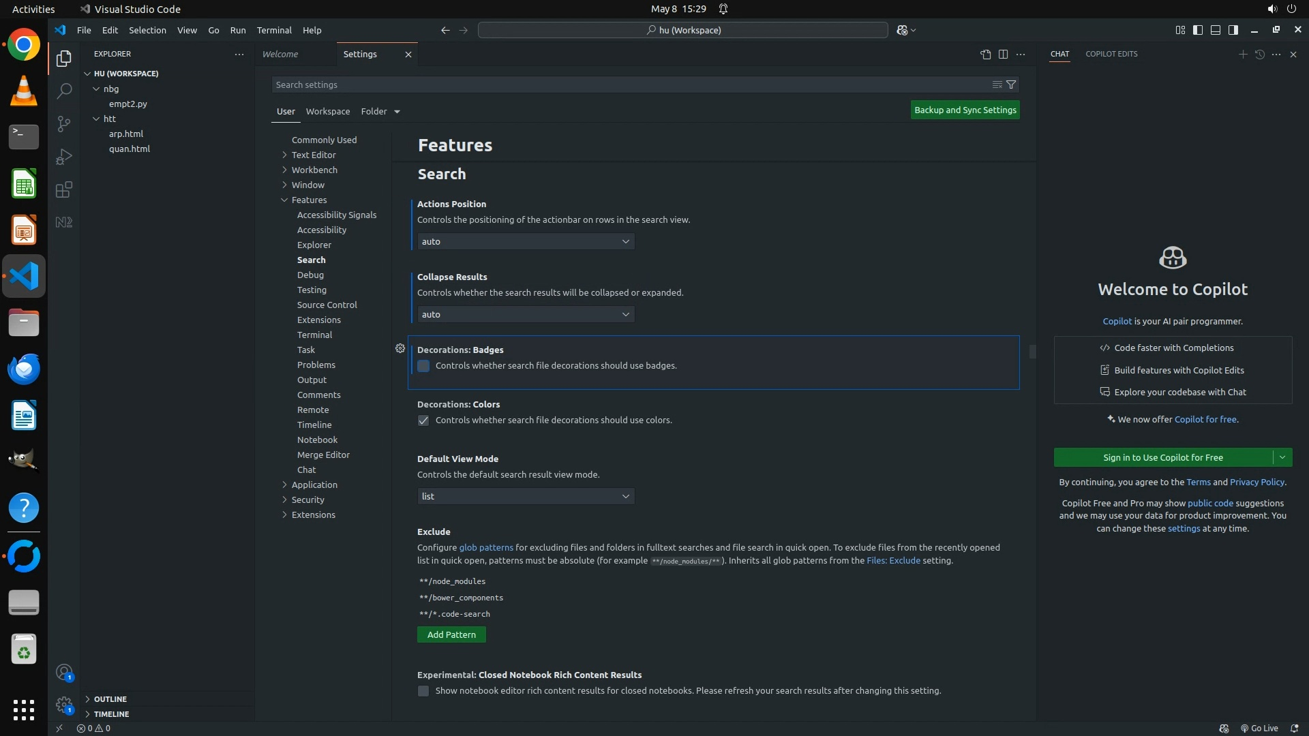The height and width of the screenshot is (736, 1309).
Task: Click gear icon beside Decorations: Badges
Action: 400,349
